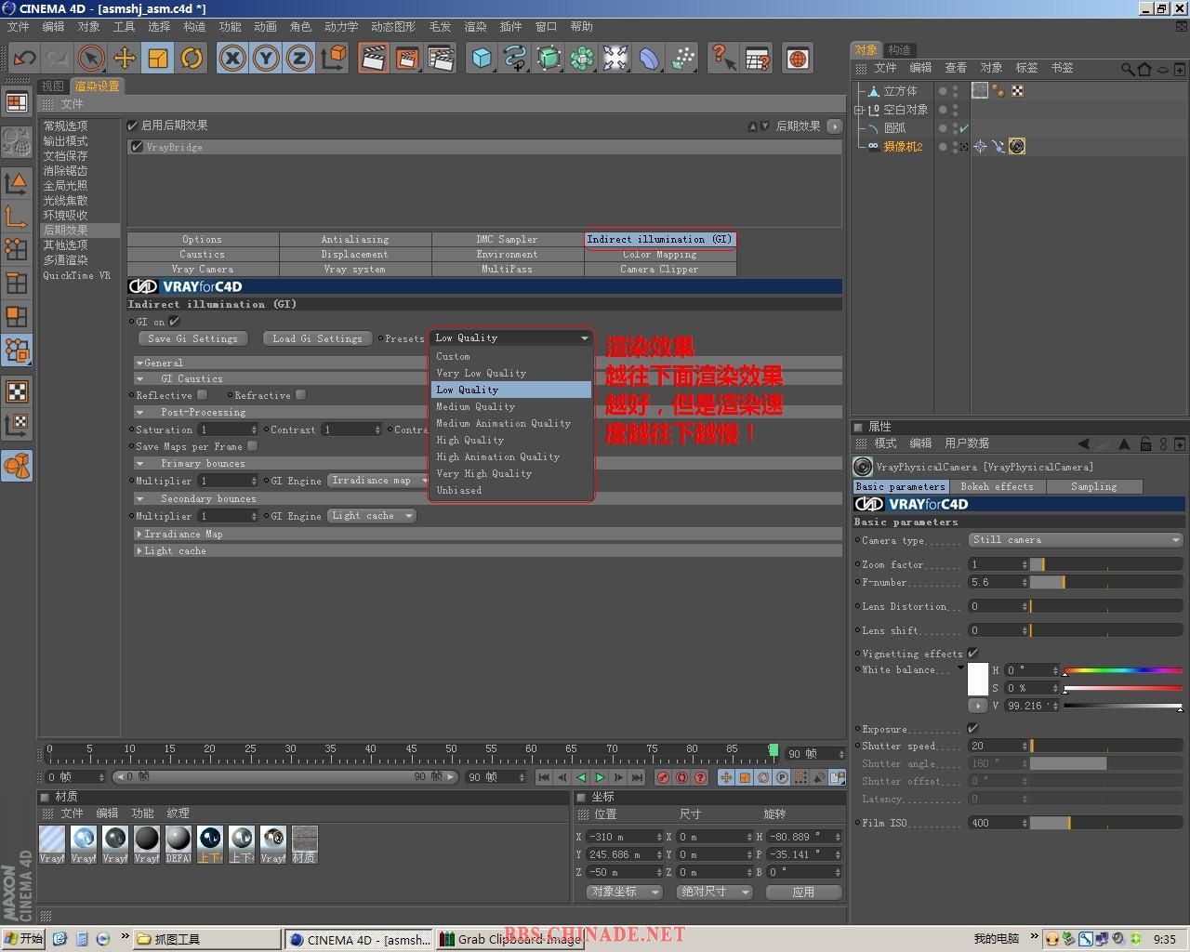The image size is (1190, 952).
Task: Open 渲染 menu in menu bar
Action: (475, 26)
